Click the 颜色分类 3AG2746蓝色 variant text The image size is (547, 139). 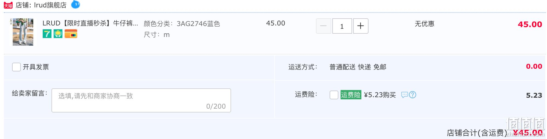(x=182, y=24)
